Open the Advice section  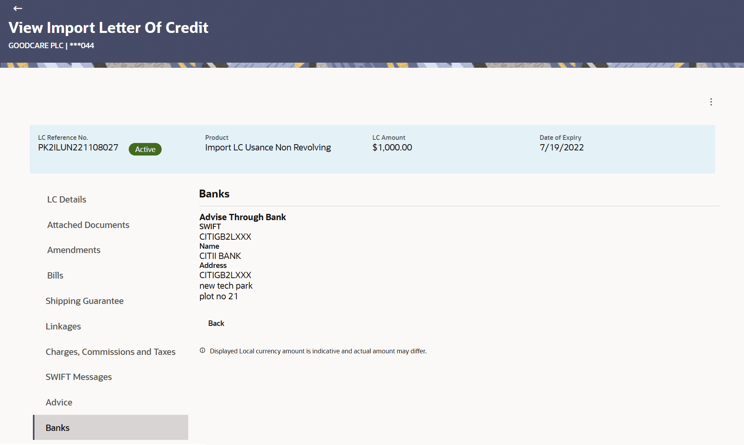click(59, 402)
